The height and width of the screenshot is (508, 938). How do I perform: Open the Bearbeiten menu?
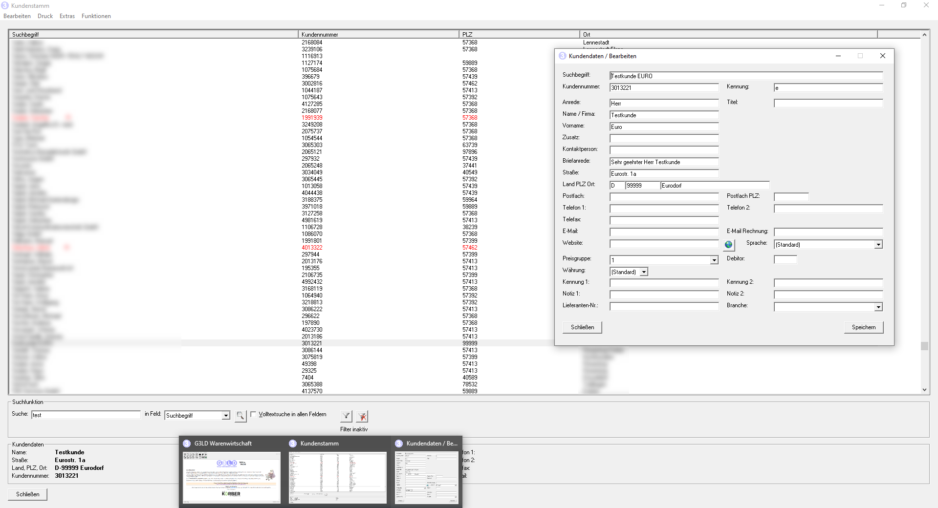coord(17,16)
